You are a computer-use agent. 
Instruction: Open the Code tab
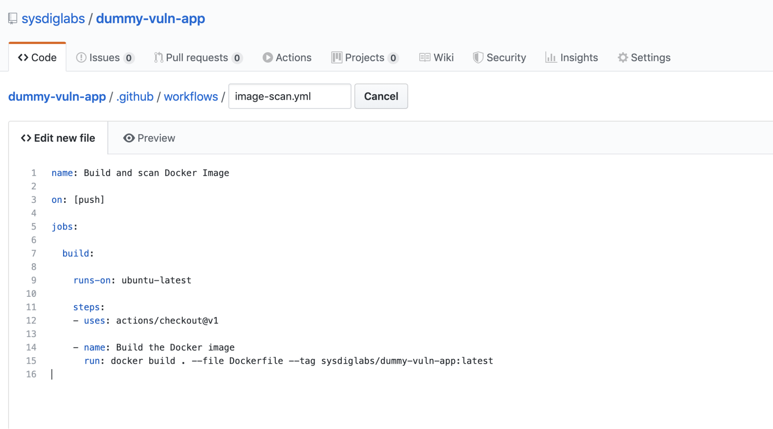[37, 58]
